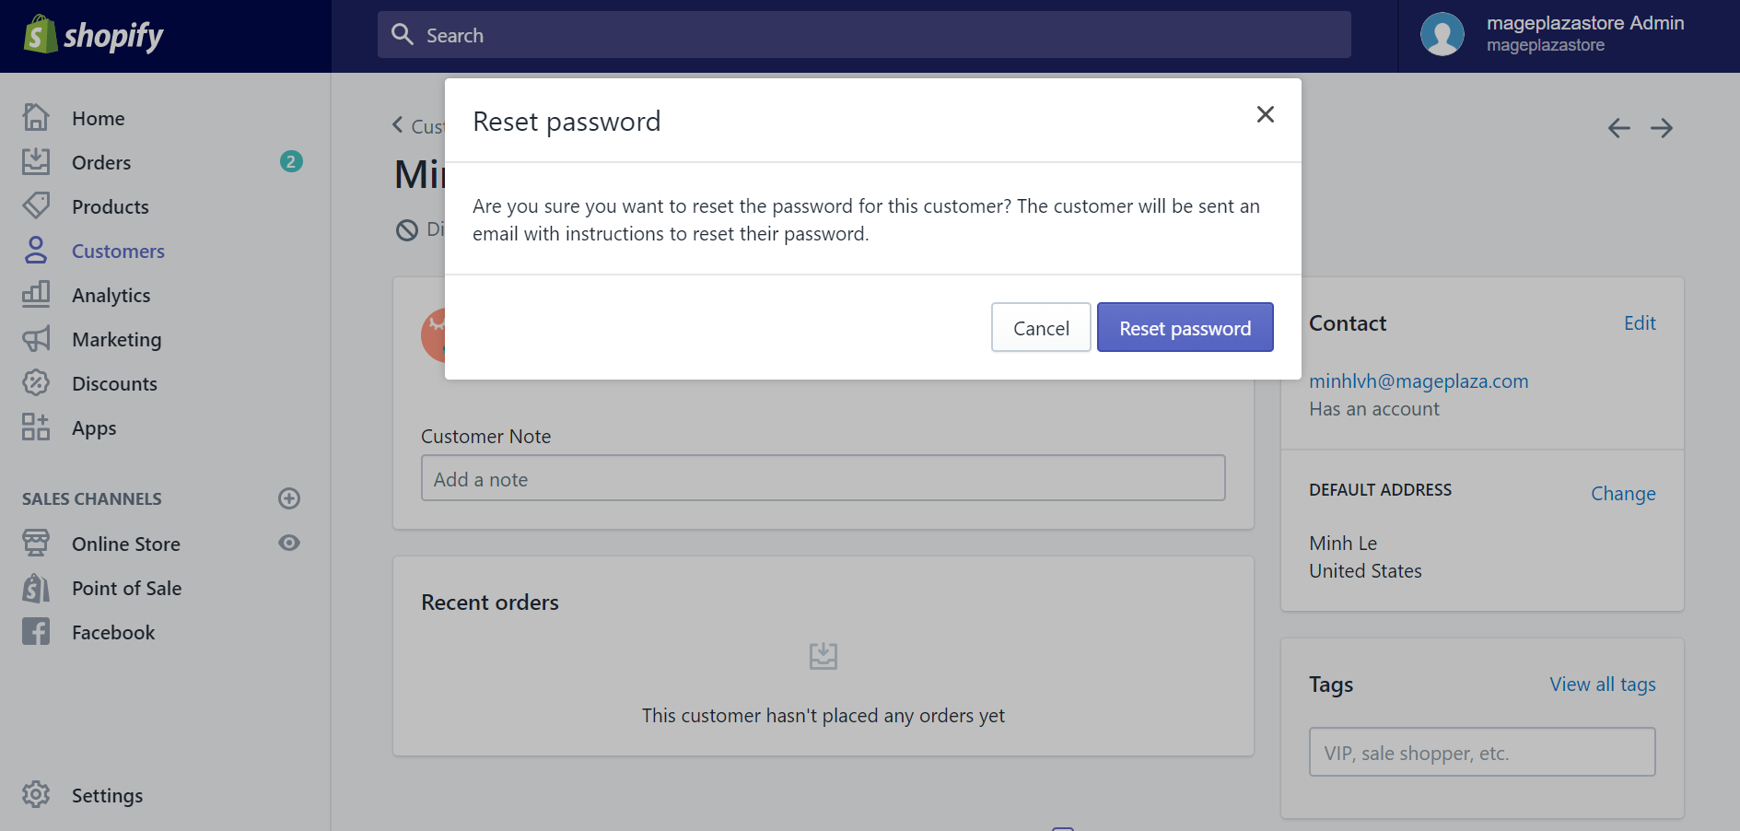Open the Point of Sale channel icon
This screenshot has width=1740, height=831.
36,587
